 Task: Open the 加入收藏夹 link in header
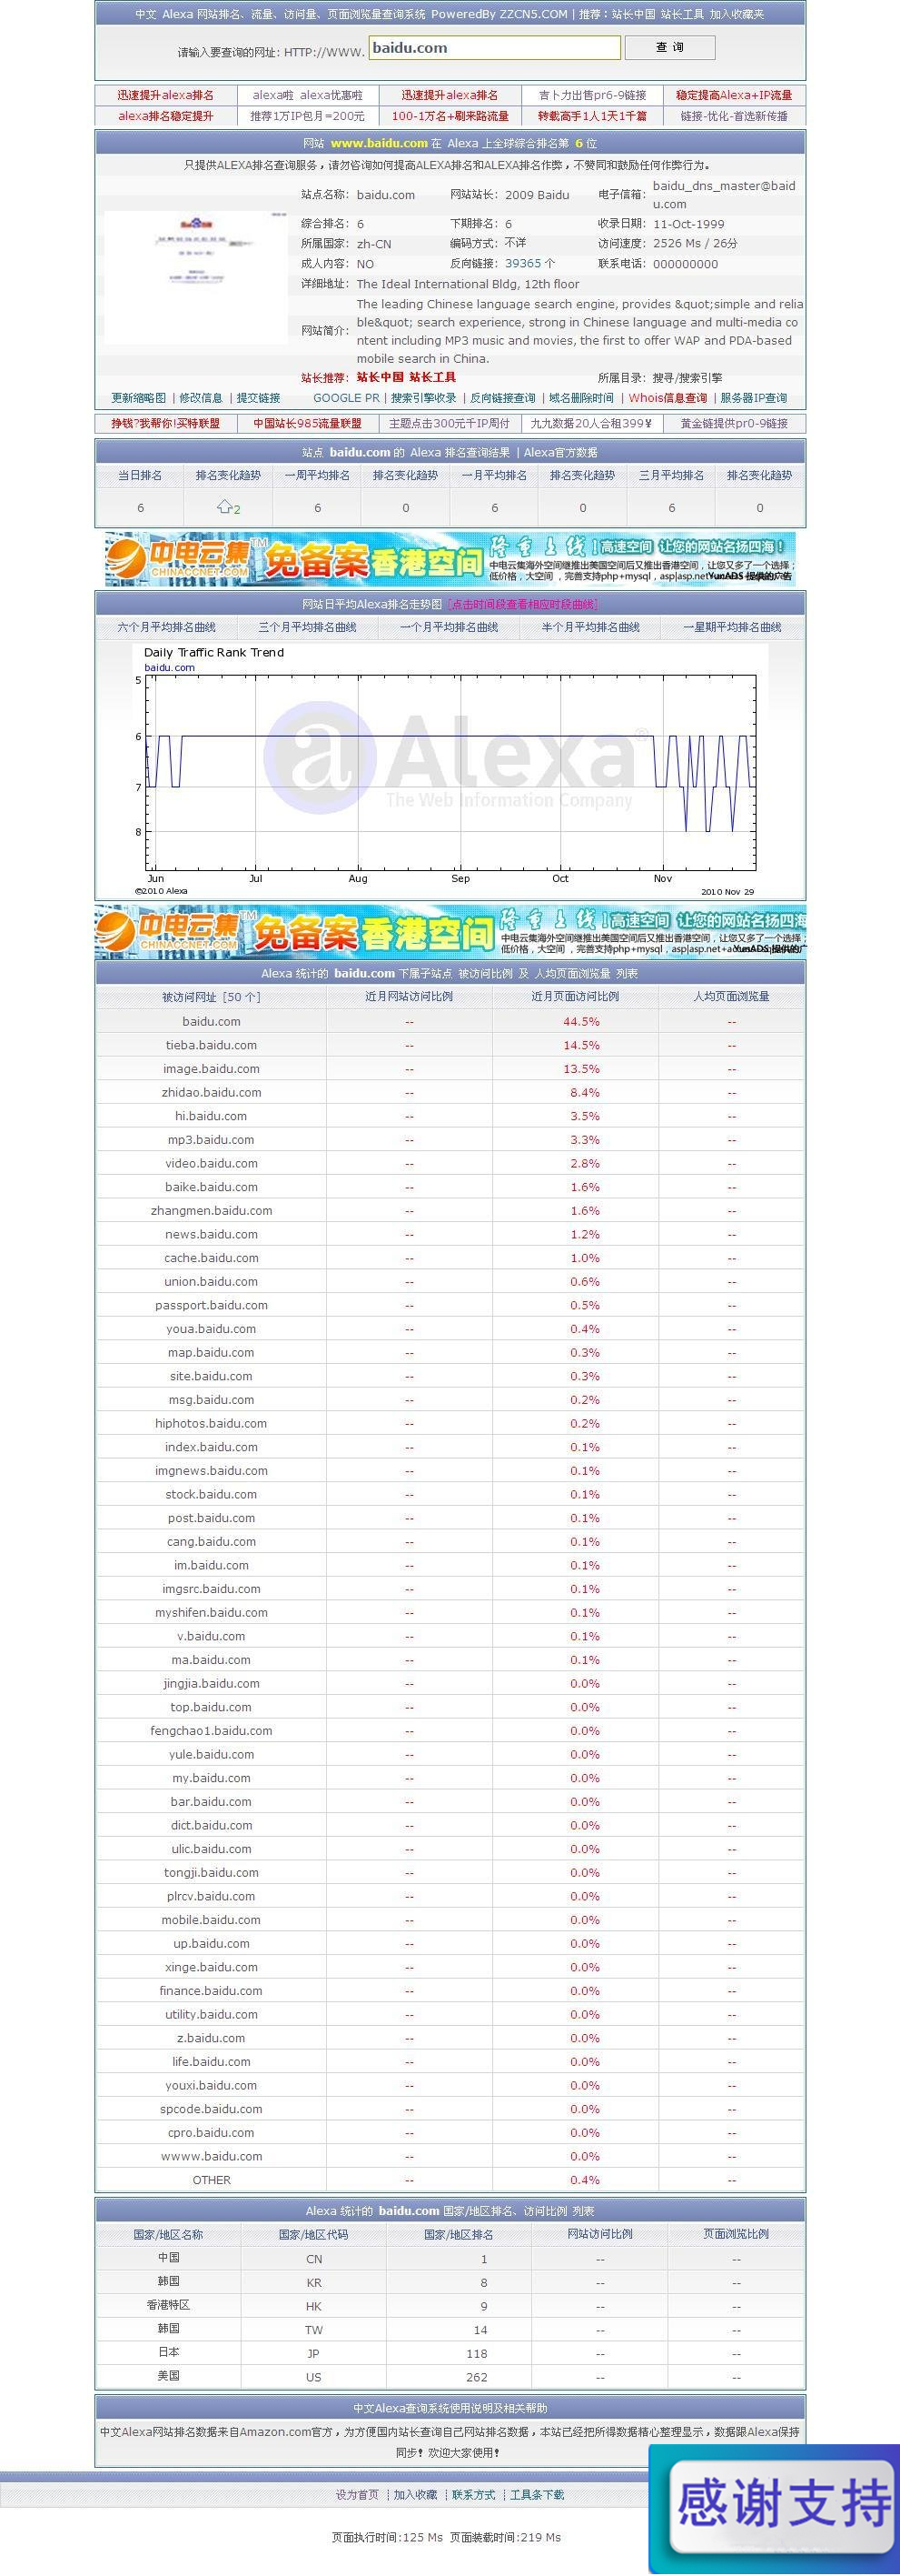coord(737,14)
